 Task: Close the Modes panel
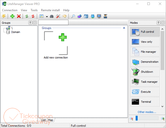[163, 23]
